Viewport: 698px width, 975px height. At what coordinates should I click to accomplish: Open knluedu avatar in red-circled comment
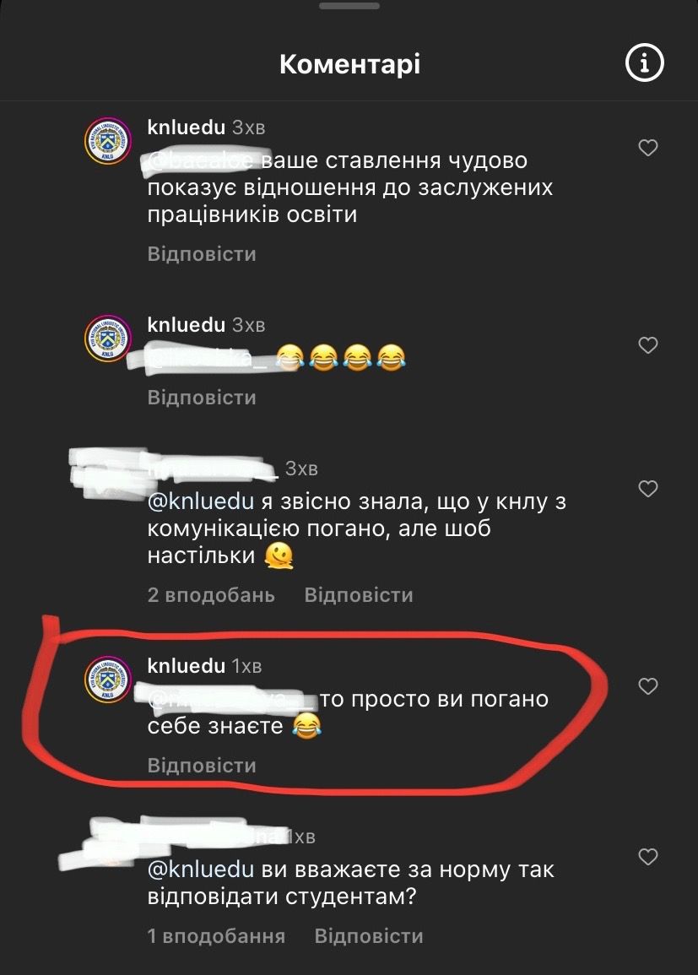pyautogui.click(x=108, y=680)
